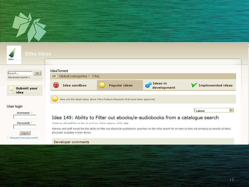Open the Advanced search link
The height and width of the screenshot is (187, 249).
(x=19, y=77)
